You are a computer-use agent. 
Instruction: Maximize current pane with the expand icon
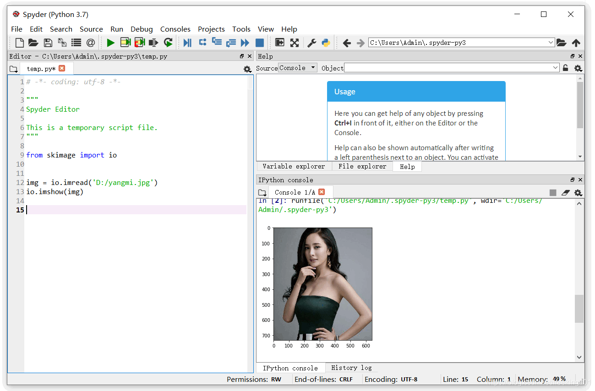[x=295, y=42]
